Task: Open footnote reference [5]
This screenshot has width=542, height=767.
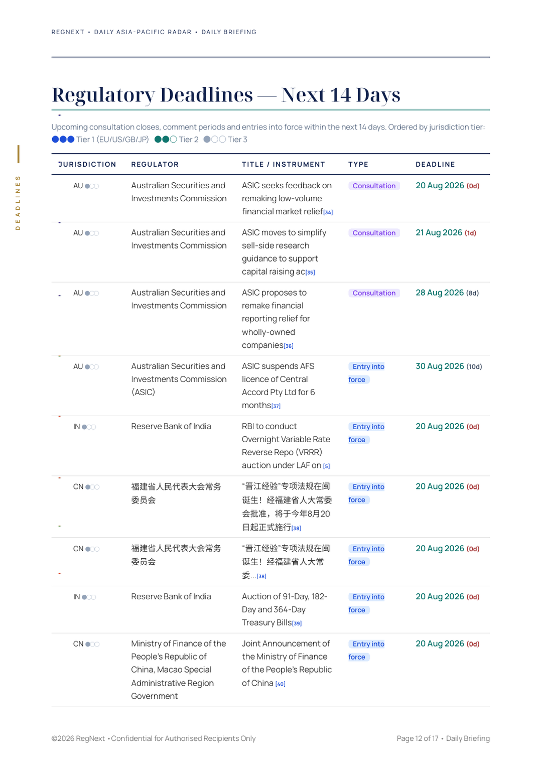Action: pos(327,466)
